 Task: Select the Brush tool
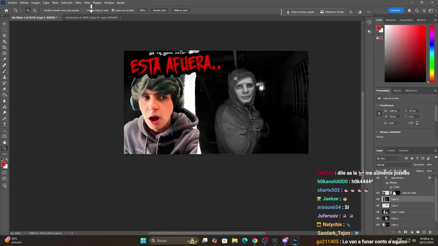(4, 71)
